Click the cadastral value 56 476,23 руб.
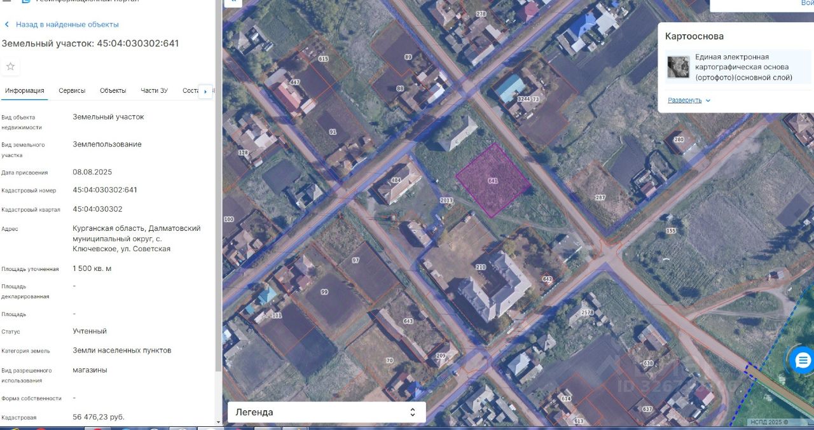814x430 pixels. (x=99, y=417)
